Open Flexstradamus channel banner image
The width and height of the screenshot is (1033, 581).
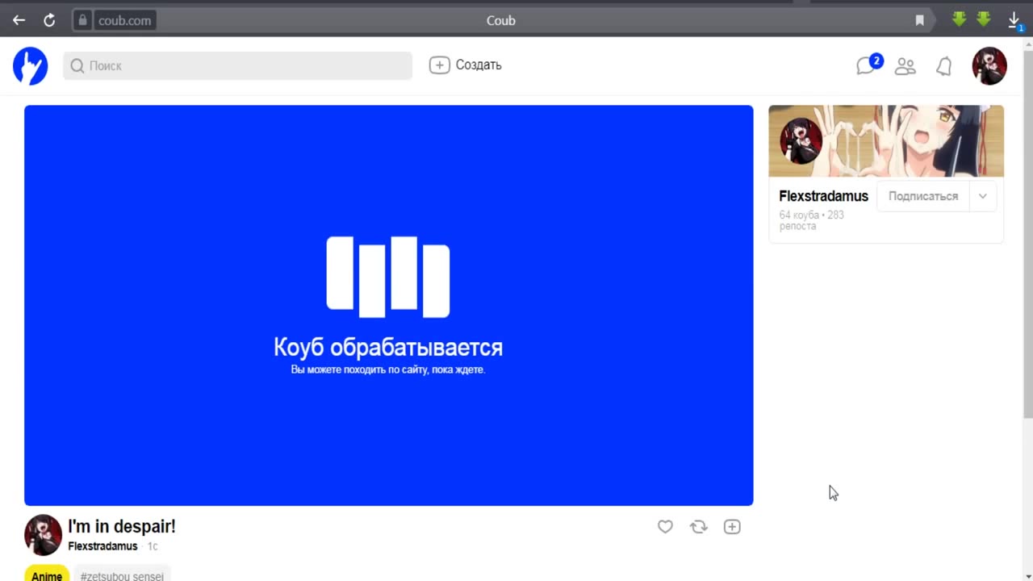coord(886,141)
